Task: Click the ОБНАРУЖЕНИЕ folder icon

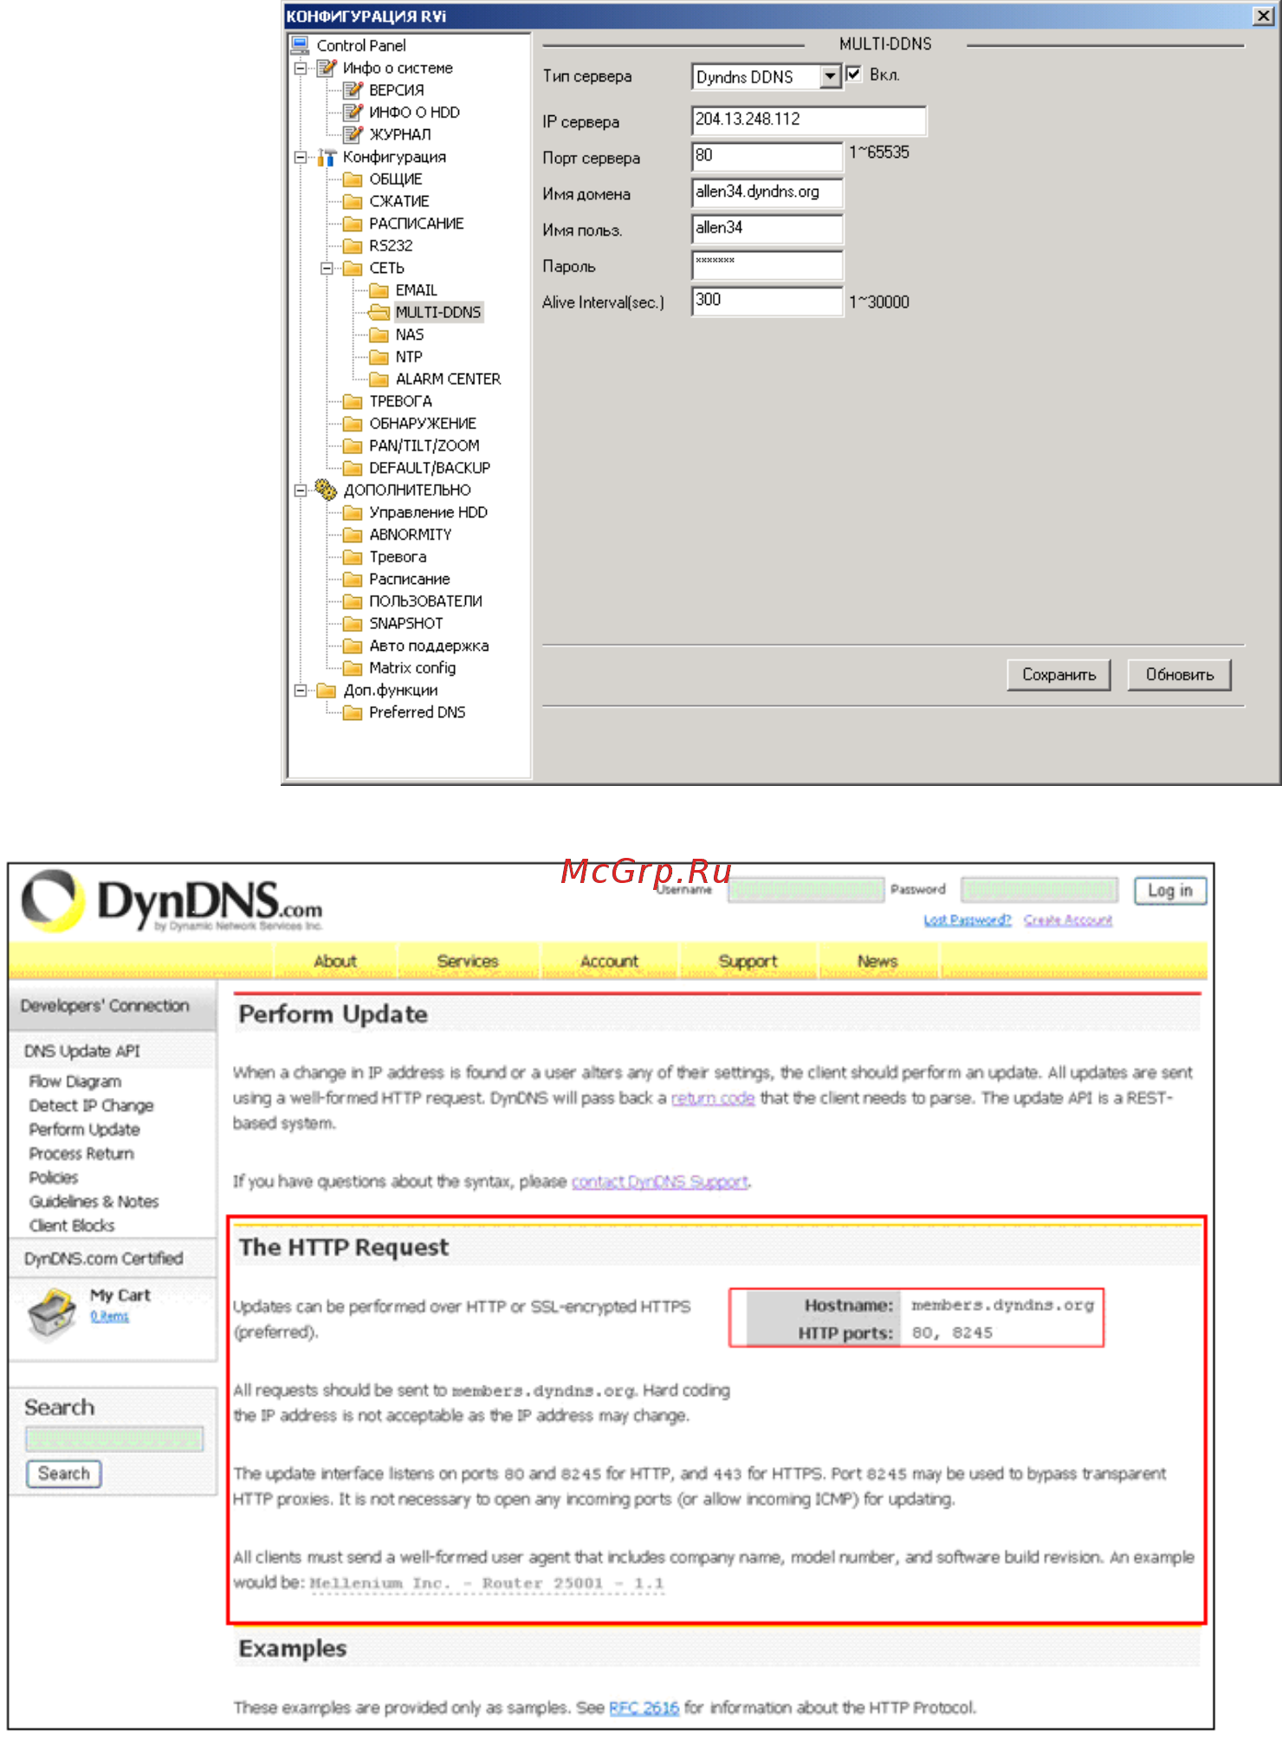Action: (353, 424)
